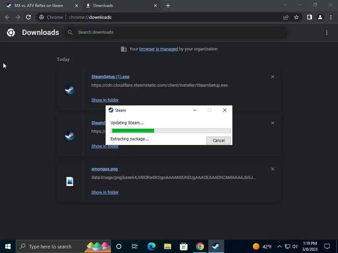Viewport: 338px width, 253px height.
Task: Open weather widget showing 42°F
Action: (262, 246)
